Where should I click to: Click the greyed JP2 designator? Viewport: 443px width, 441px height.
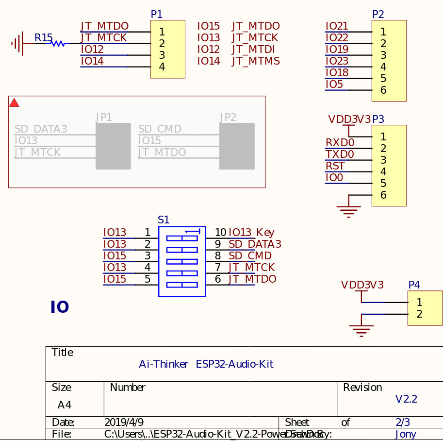[228, 117]
